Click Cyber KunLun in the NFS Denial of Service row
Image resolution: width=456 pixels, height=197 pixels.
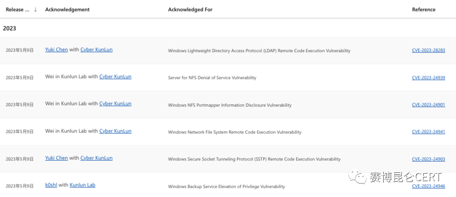(x=115, y=77)
